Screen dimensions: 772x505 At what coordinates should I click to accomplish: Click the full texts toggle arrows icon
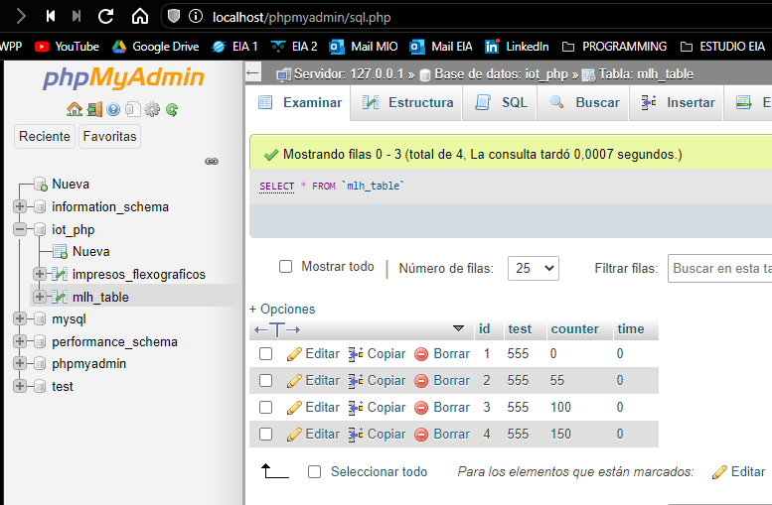[x=277, y=329]
